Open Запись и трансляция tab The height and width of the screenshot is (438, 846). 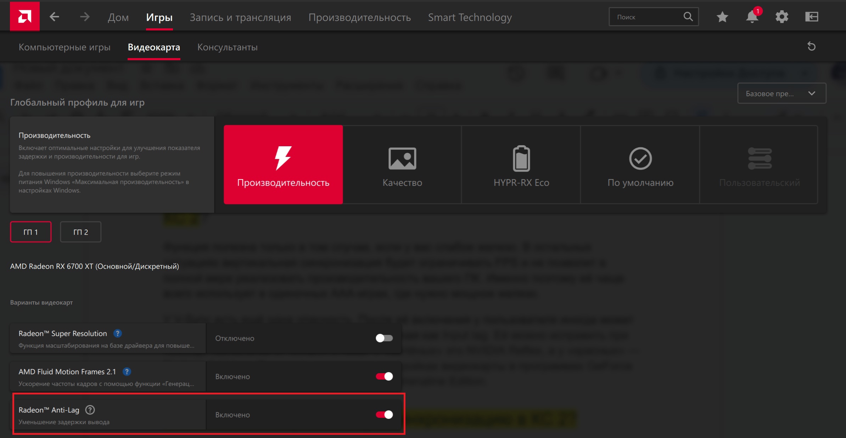coord(241,17)
